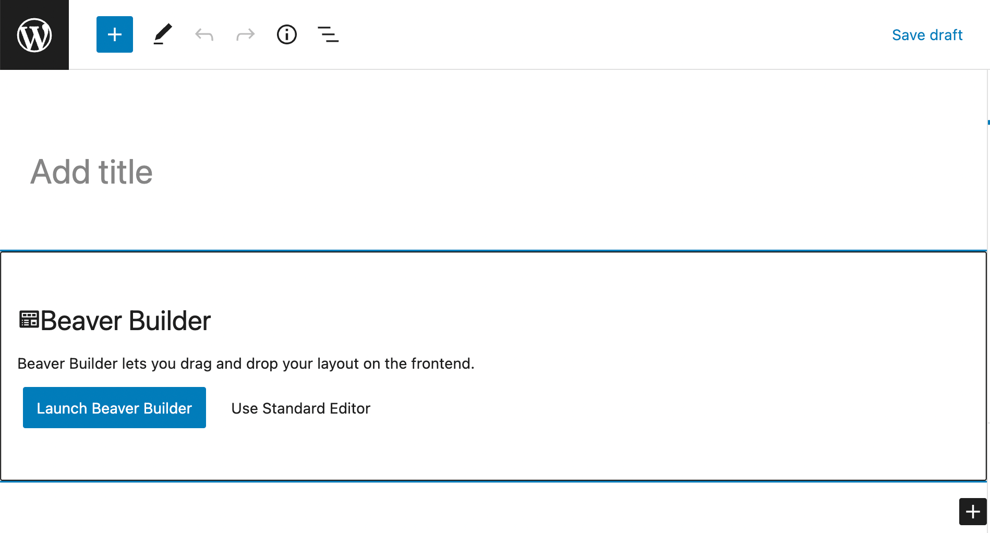
Task: Switch to Use Standard Editor
Action: coord(300,408)
